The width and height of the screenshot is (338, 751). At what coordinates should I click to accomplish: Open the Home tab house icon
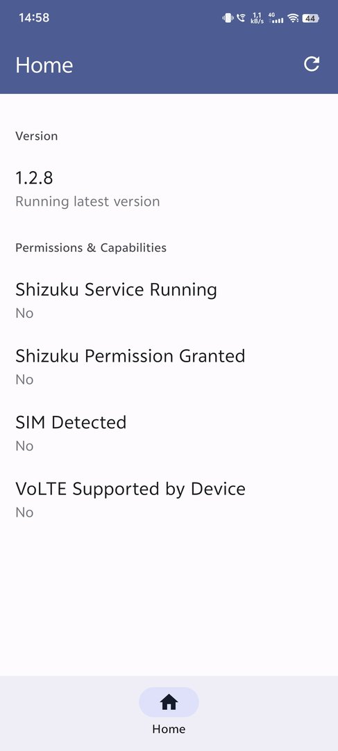[x=169, y=702]
